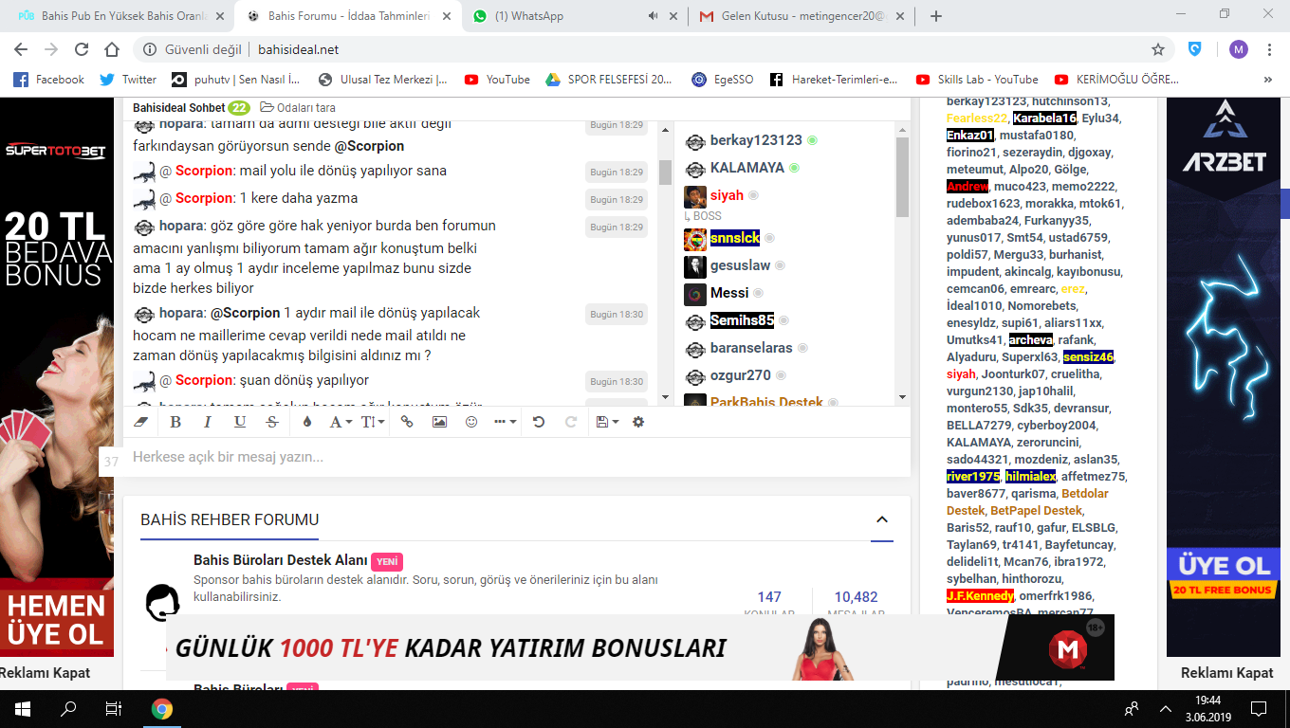The height and width of the screenshot is (728, 1290).
Task: Insert a link with chain icon
Action: 407,422
